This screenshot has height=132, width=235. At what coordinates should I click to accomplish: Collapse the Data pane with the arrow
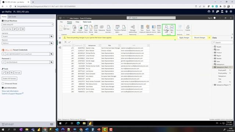tap(232, 38)
